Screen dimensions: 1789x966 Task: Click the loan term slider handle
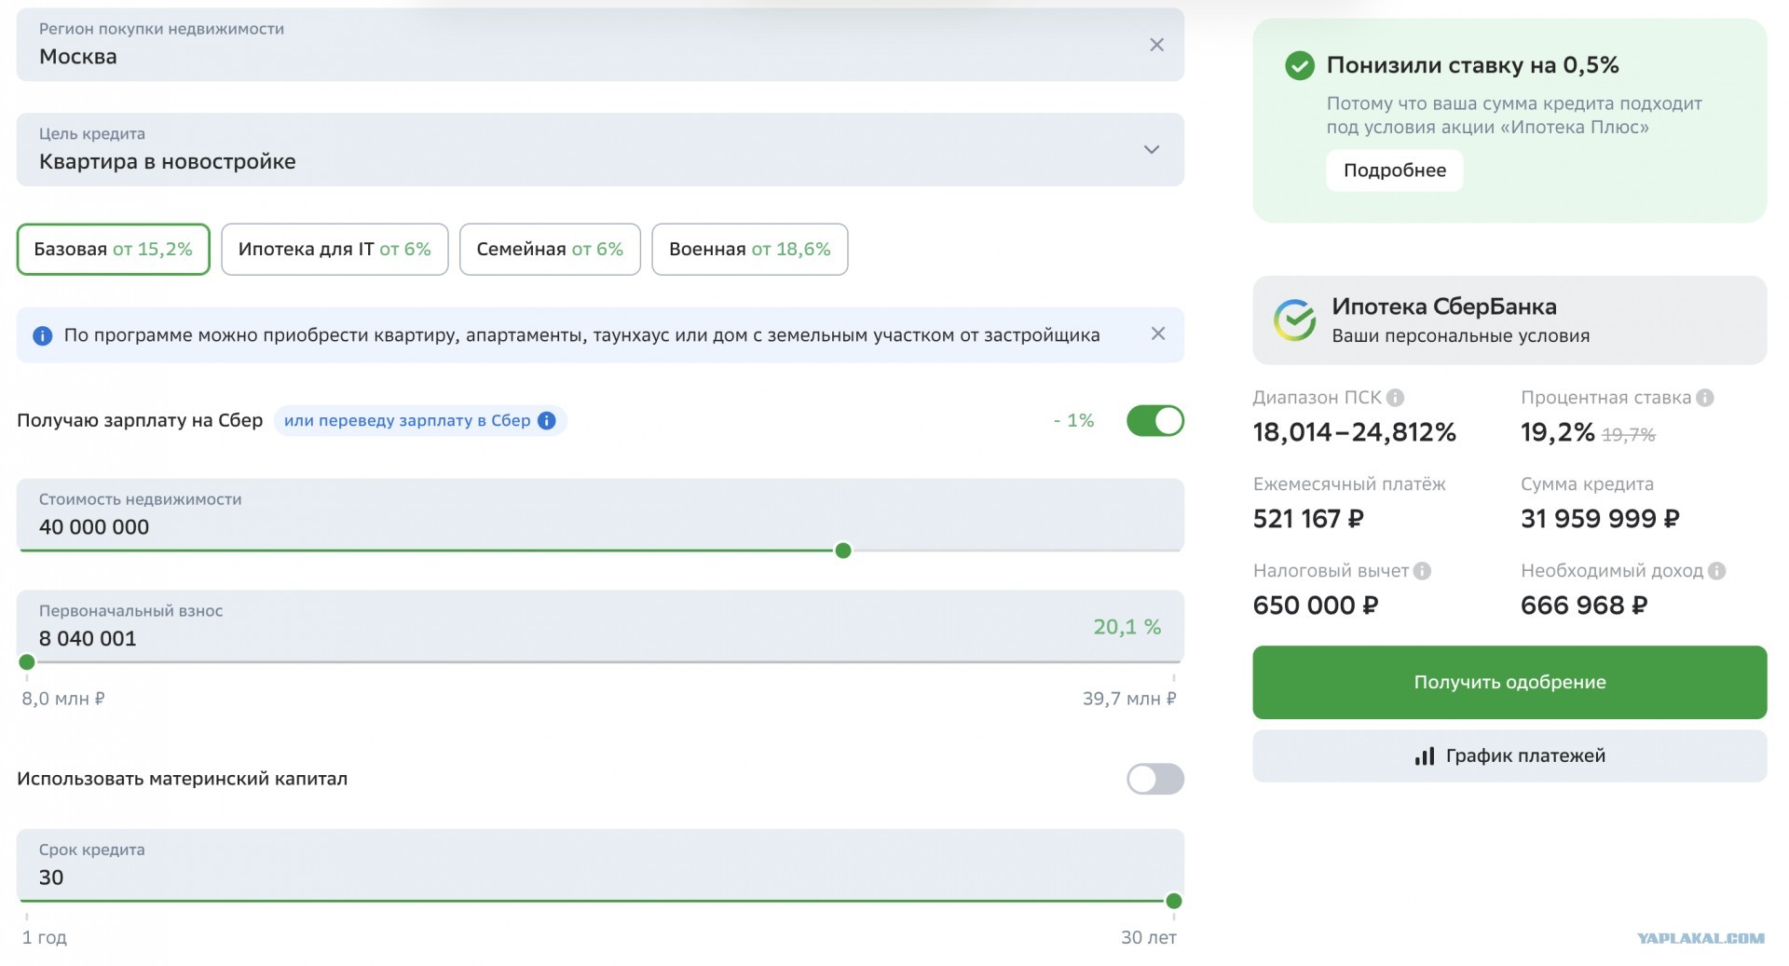pyautogui.click(x=1174, y=901)
